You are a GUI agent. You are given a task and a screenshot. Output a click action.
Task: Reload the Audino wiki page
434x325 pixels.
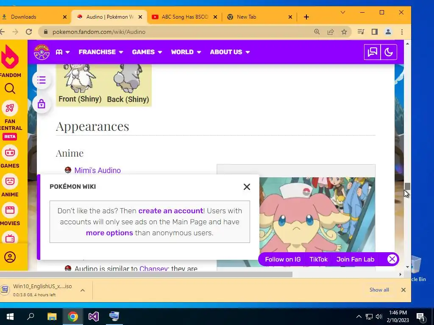(29, 32)
